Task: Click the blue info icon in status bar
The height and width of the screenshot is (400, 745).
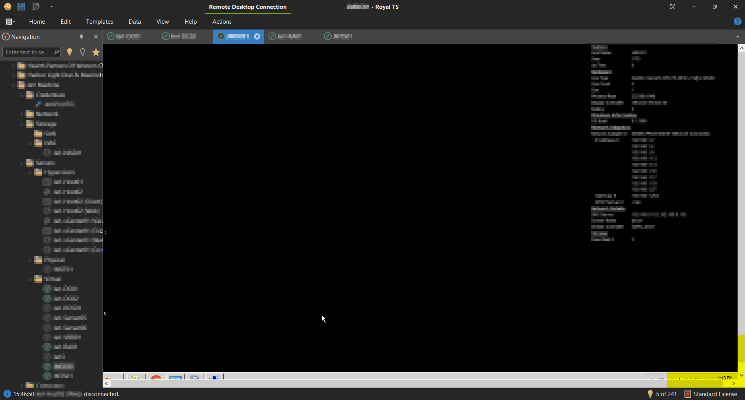Action: (x=7, y=394)
